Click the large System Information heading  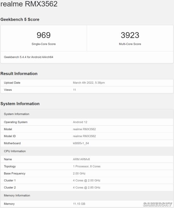20,104
